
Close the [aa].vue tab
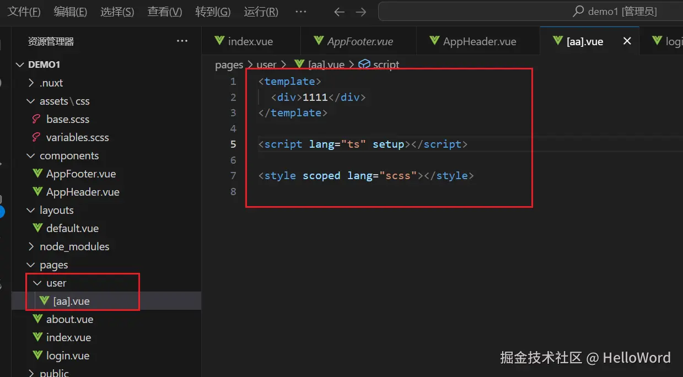(x=627, y=41)
